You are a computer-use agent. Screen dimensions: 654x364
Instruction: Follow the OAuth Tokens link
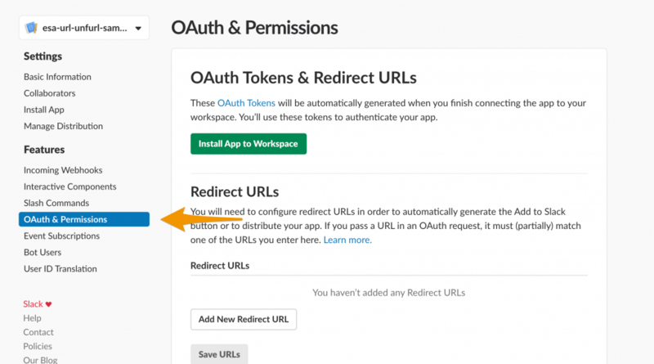[246, 103]
